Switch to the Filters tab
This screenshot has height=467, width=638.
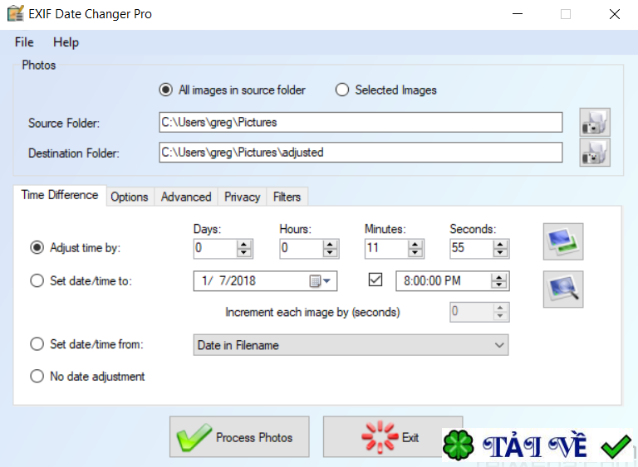[287, 197]
